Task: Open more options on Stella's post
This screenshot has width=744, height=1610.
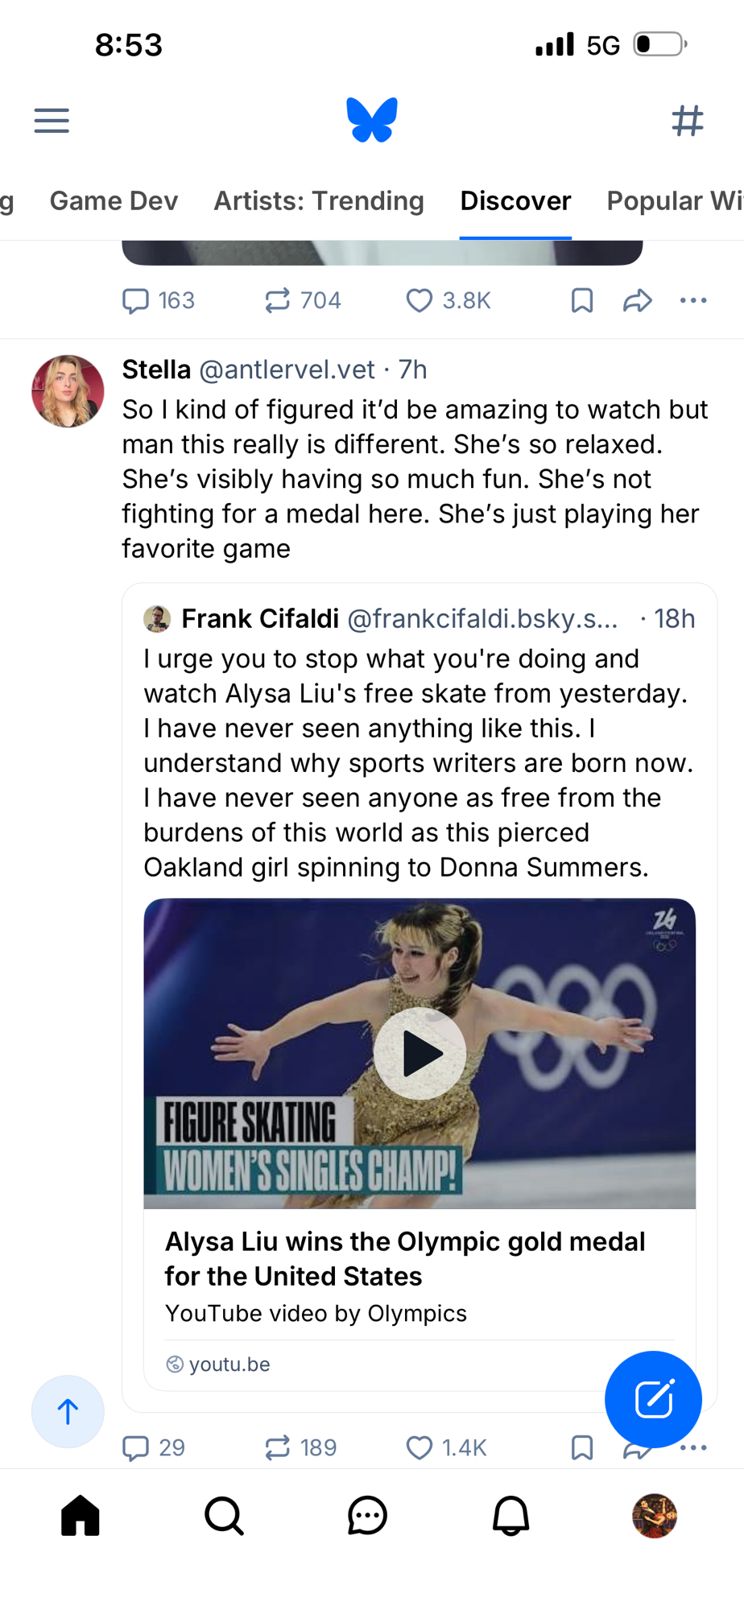Action: click(x=693, y=1448)
